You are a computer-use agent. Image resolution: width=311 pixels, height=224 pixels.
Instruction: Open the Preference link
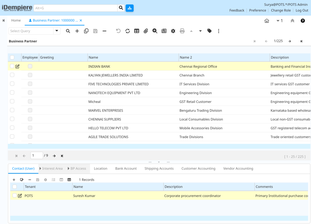(x=258, y=10)
